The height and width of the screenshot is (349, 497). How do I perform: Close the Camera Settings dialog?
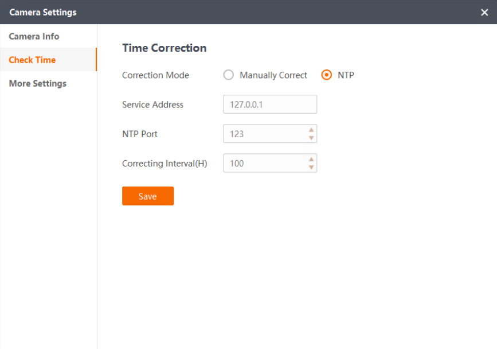click(x=484, y=13)
